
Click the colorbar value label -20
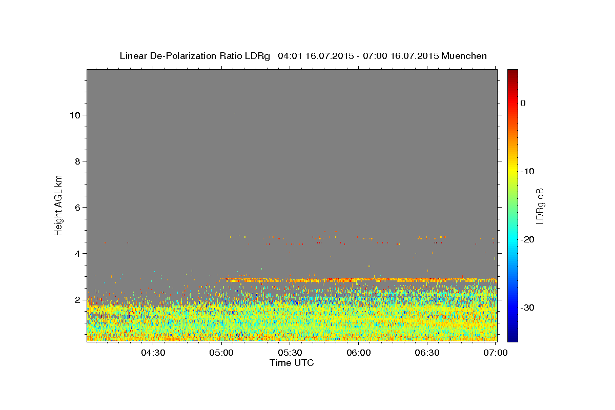click(x=528, y=239)
